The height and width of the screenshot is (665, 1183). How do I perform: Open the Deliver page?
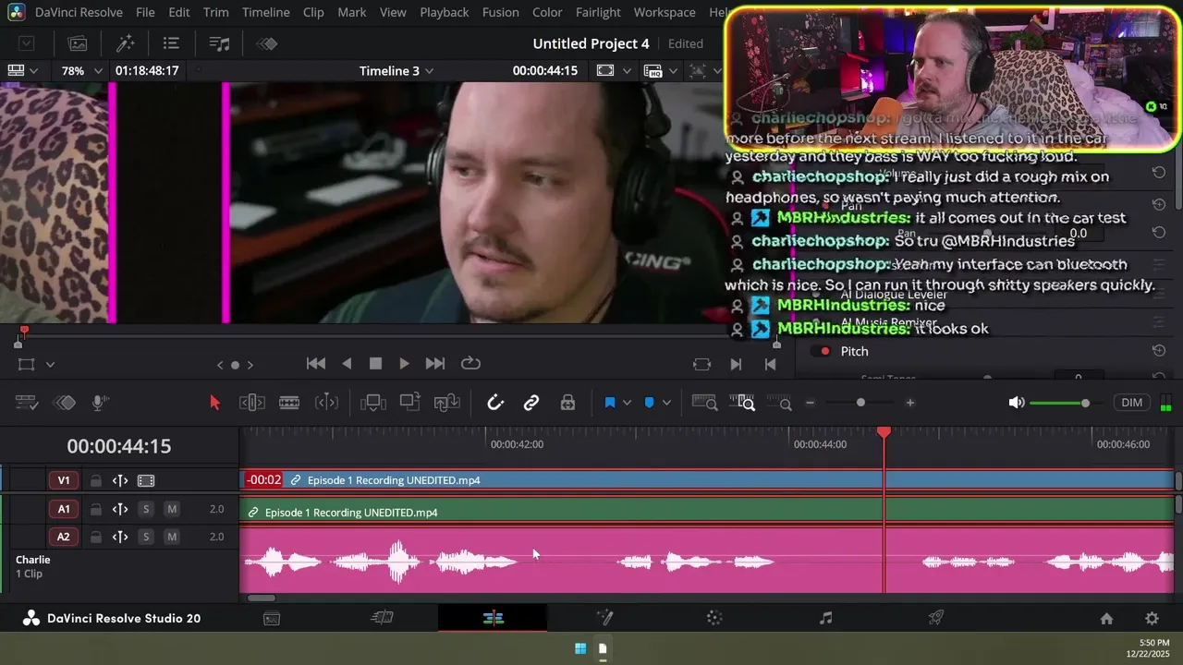pos(936,619)
